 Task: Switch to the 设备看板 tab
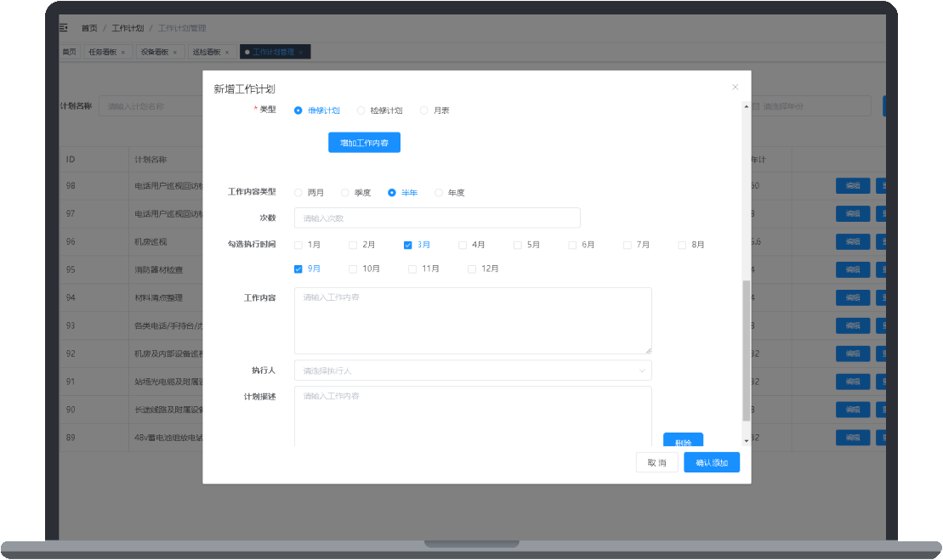(154, 53)
